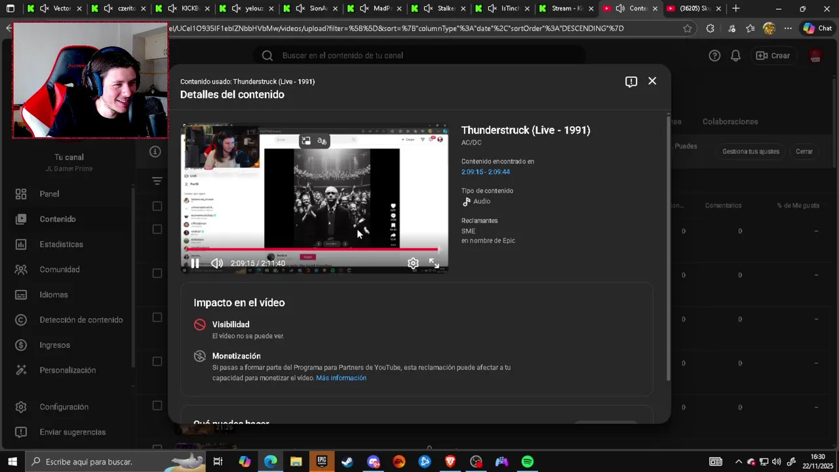Open Estadísticas in the sidebar

tap(68, 245)
